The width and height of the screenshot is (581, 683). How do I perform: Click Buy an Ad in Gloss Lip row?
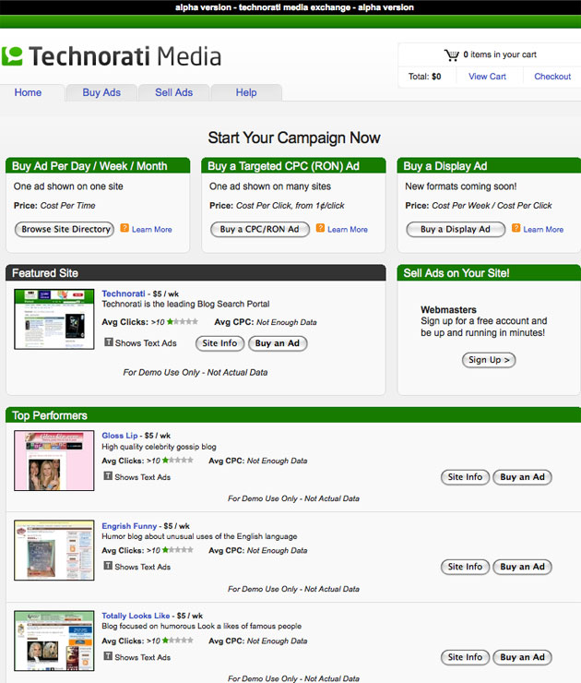click(522, 477)
